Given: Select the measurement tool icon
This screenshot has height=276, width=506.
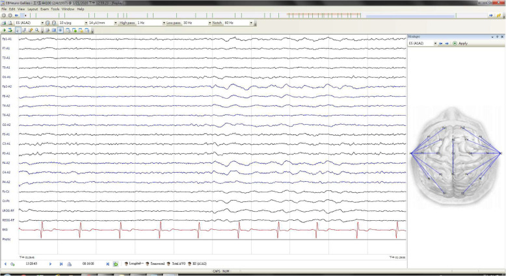Looking at the screenshot, I should click(x=24, y=31).
